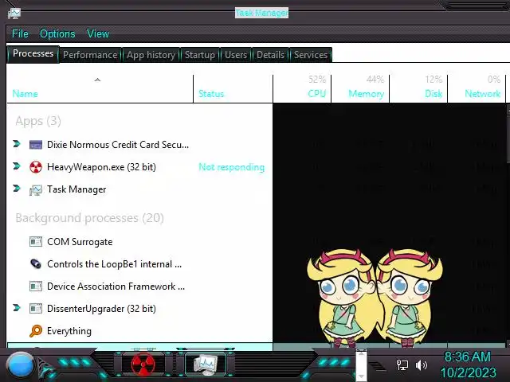
Task: Select the 'Background processes (20)' heading
Action: click(89, 218)
